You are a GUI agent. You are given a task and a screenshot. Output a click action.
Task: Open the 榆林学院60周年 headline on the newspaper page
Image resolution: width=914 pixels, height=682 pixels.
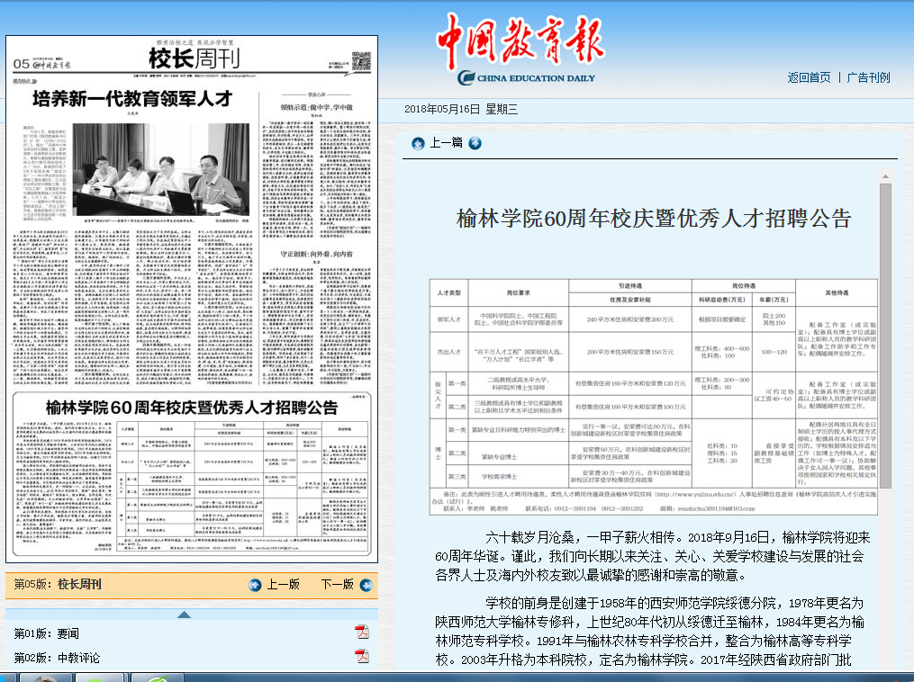tap(192, 407)
